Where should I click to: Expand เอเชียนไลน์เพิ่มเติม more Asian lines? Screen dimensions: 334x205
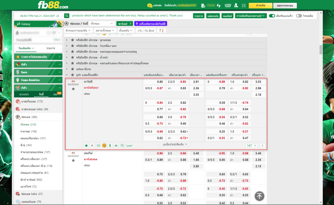pyautogui.click(x=175, y=144)
